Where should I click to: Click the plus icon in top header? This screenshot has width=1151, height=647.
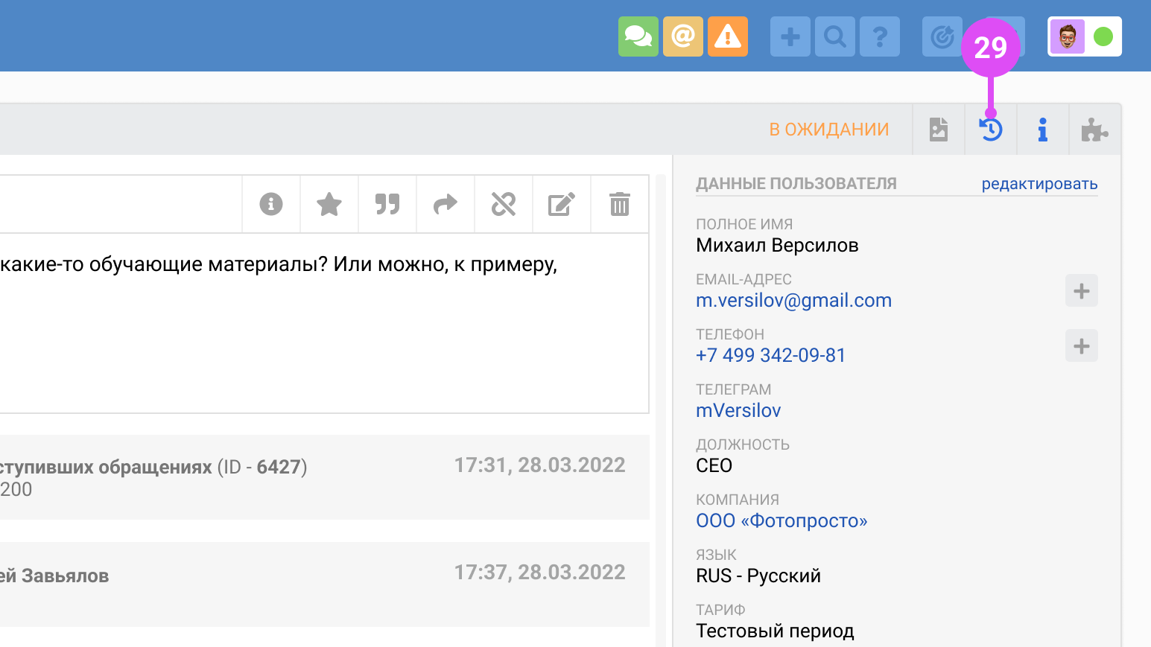pos(790,36)
